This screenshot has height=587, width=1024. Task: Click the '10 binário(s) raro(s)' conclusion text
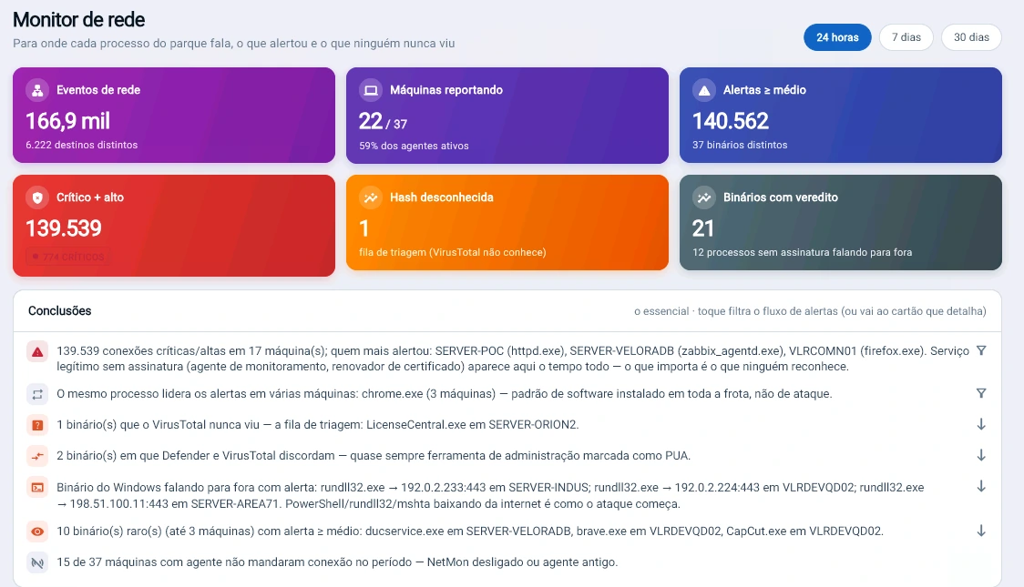click(x=469, y=531)
